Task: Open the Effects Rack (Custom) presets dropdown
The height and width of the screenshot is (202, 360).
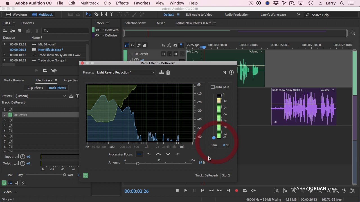Action: [40, 96]
